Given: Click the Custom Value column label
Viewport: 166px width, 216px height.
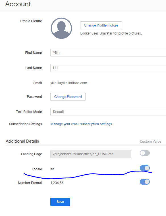Looking at the screenshot, I should (x=150, y=142).
